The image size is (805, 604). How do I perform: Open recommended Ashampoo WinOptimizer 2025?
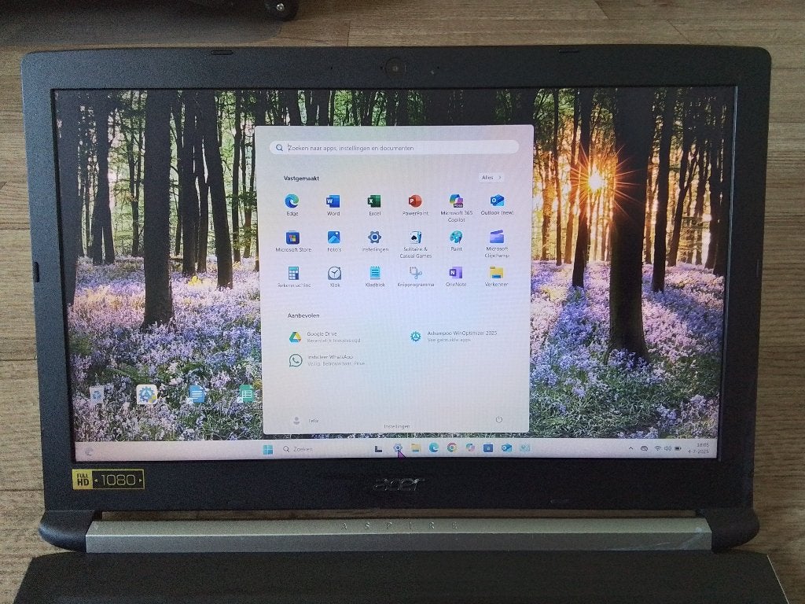coord(454,337)
